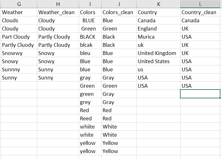The height and width of the screenshot is (159, 222).
Task: Select the highlighted column L header
Action: point(201,4)
